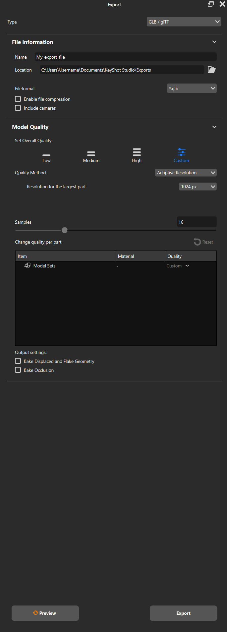227x632 pixels.
Task: Click the Samples slider handle
Action: (x=65, y=230)
